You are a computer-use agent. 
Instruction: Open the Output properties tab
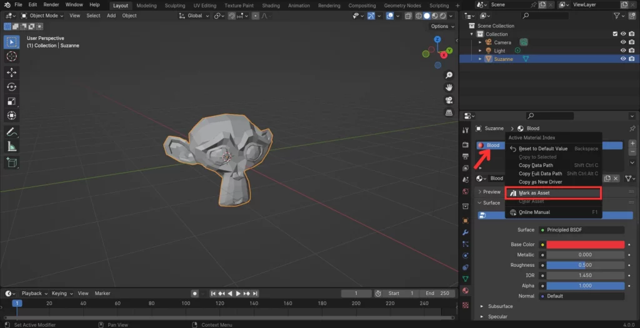pyautogui.click(x=465, y=157)
